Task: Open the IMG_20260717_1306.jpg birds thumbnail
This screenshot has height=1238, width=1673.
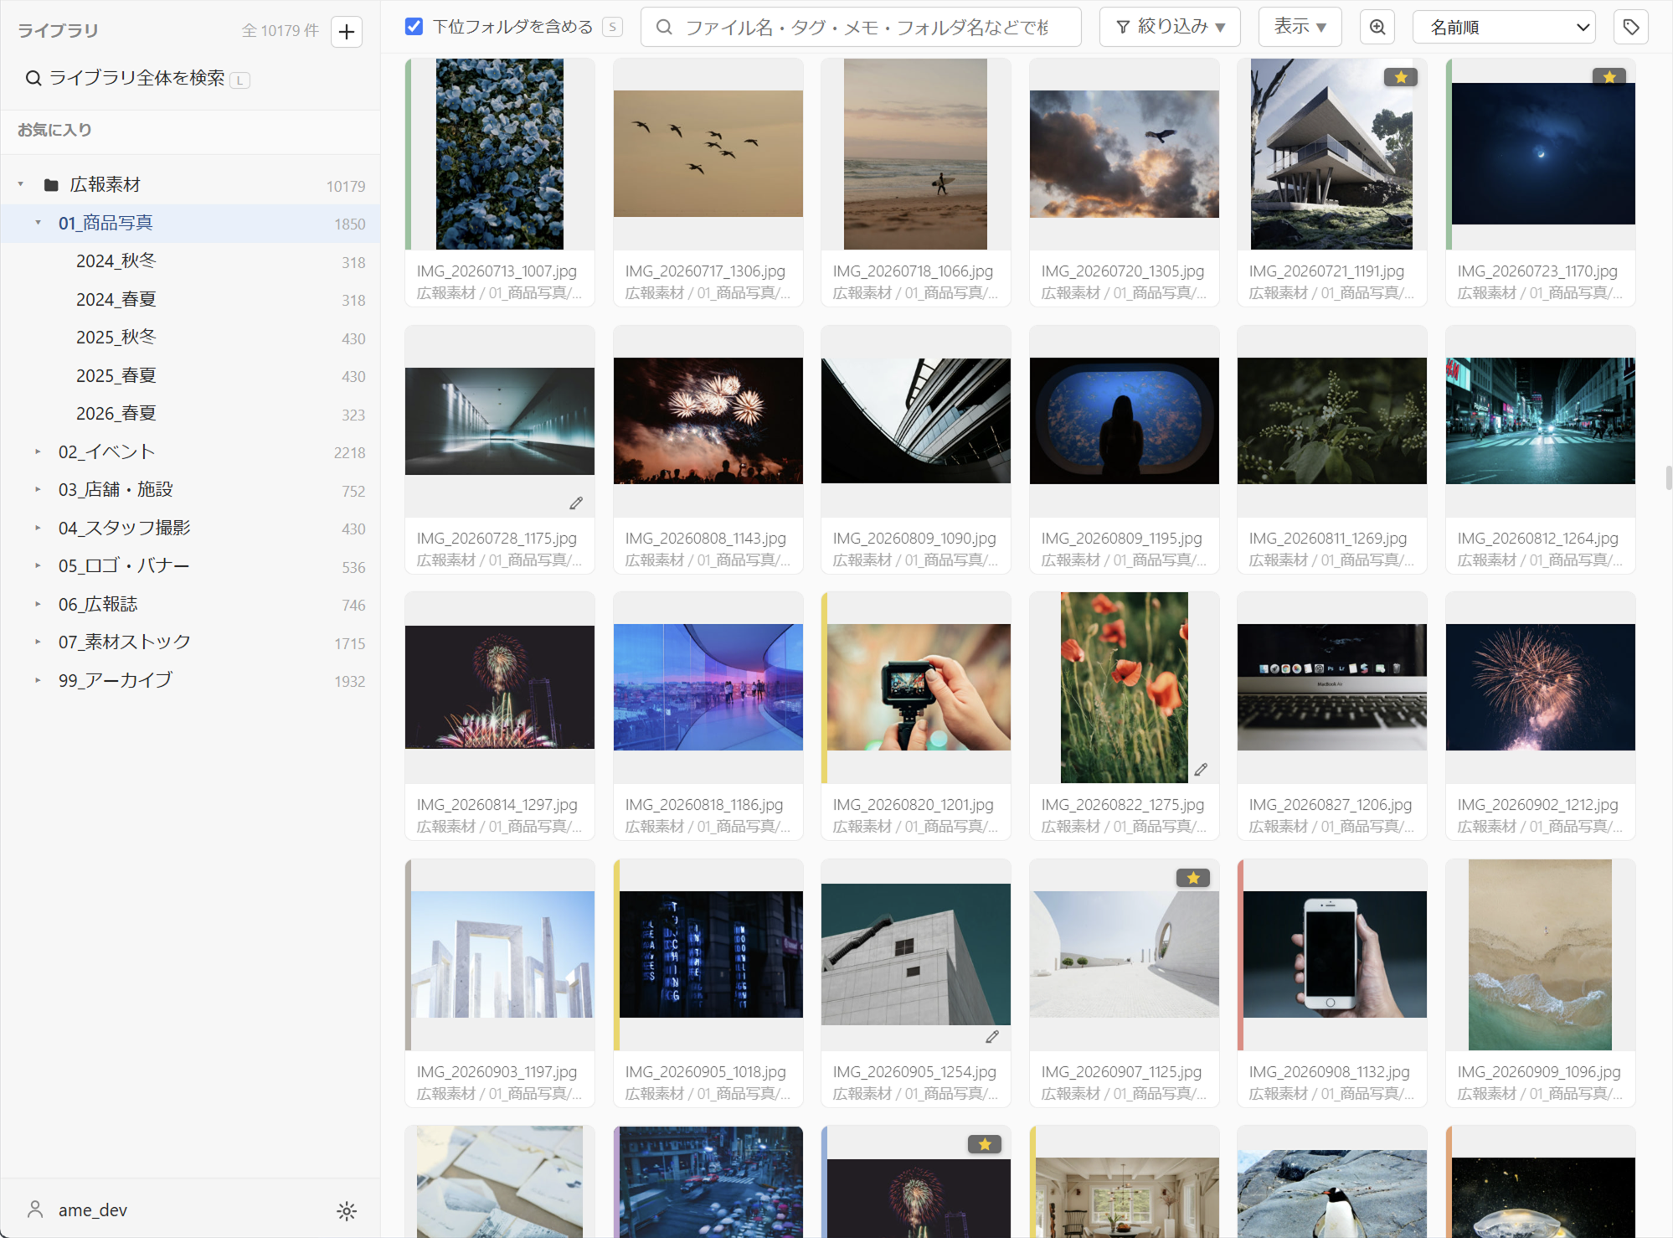Action: [x=708, y=154]
